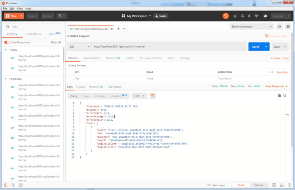Switch to the Collections sidebar tab

click(x=33, y=34)
